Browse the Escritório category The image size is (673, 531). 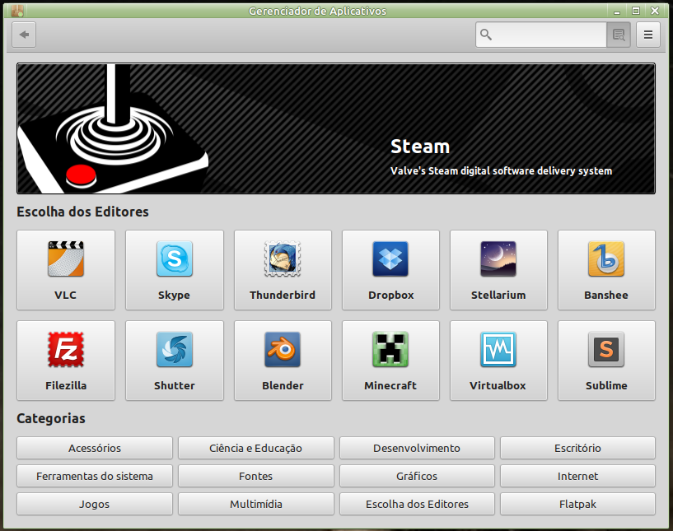(x=577, y=448)
